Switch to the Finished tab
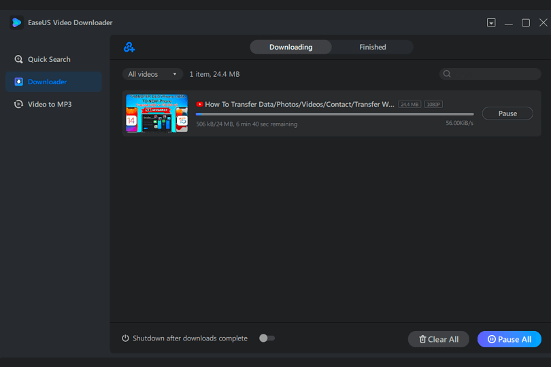 [372, 48]
